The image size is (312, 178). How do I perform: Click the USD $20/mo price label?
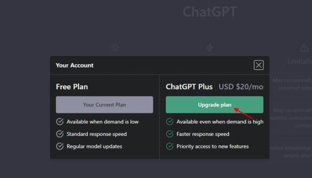pos(241,87)
